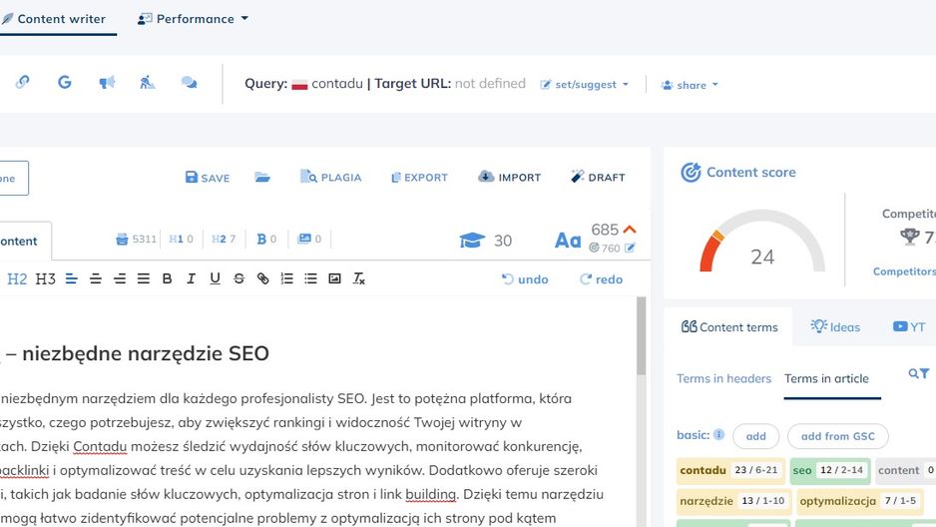Toggle bold formatting in editor
936x527 pixels.
(168, 278)
